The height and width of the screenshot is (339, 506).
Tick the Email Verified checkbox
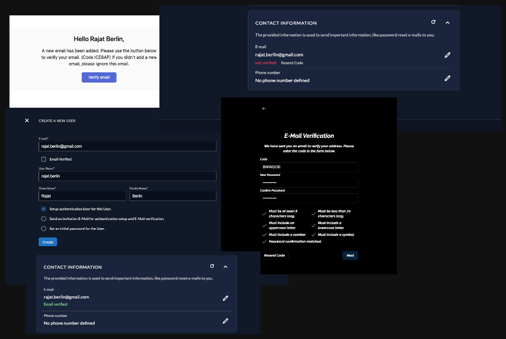[x=44, y=159]
